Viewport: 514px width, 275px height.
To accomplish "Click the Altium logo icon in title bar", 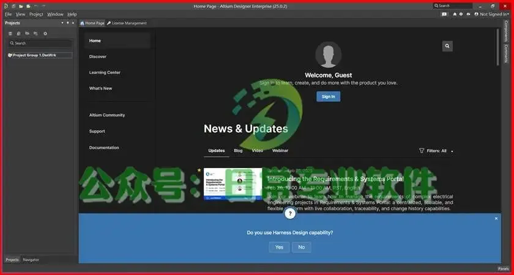I will tap(6, 6).
